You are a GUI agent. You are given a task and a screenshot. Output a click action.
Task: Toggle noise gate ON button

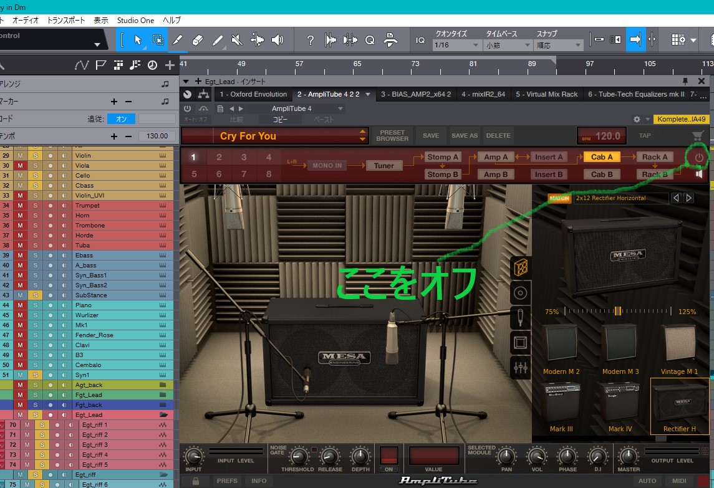point(388,469)
